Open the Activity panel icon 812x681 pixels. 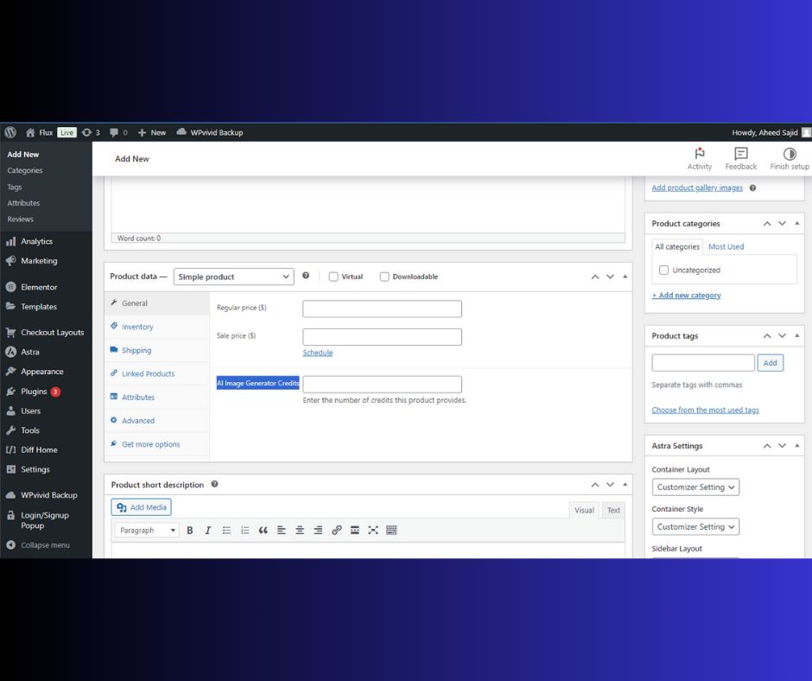(699, 154)
